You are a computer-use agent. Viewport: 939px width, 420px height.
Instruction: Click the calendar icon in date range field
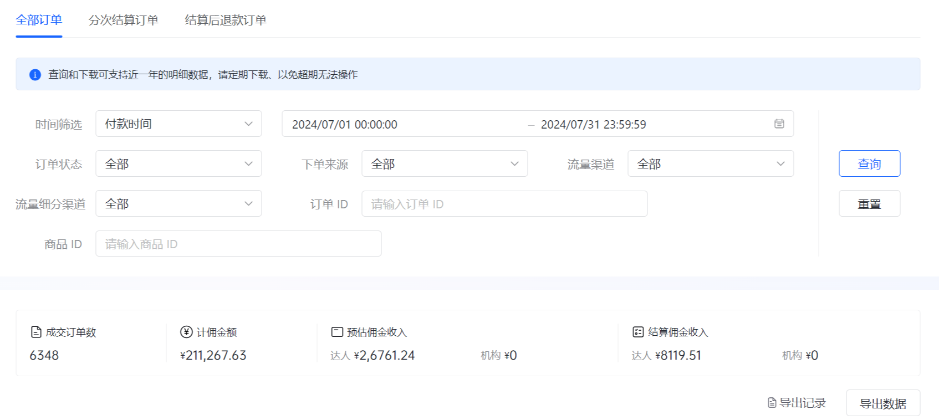click(779, 124)
